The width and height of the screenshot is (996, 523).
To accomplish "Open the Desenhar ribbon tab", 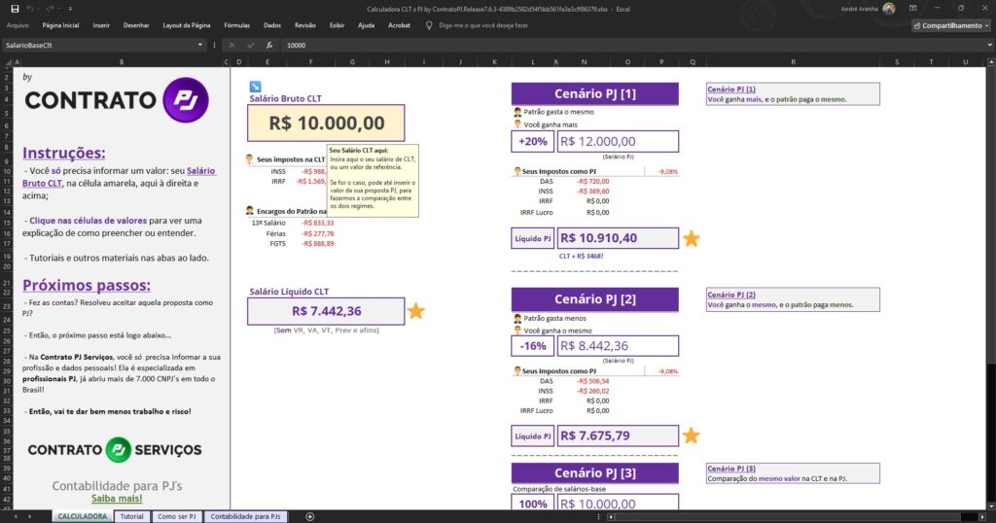I will (136, 25).
